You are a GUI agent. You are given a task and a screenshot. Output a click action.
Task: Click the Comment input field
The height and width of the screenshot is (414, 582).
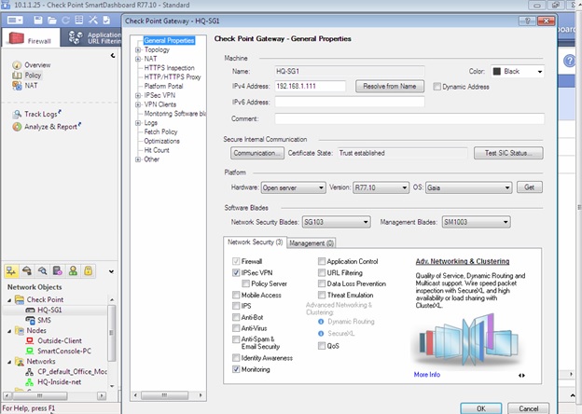[409, 118]
